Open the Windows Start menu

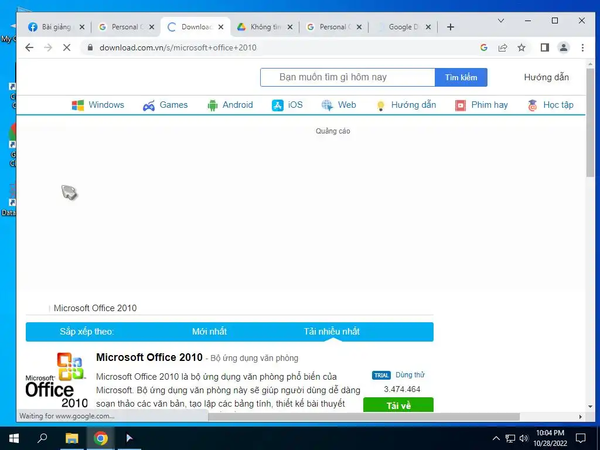[x=14, y=438]
